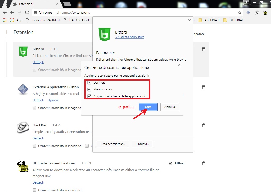This screenshot has height=192, width=271.
Task: Bookmark this page with star icon
Action: tap(240, 12)
